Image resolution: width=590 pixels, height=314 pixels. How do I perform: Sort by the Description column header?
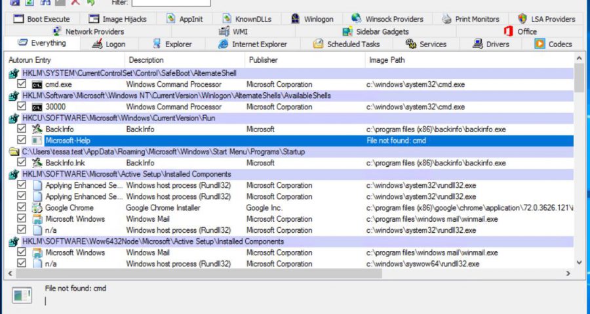pyautogui.click(x=185, y=60)
